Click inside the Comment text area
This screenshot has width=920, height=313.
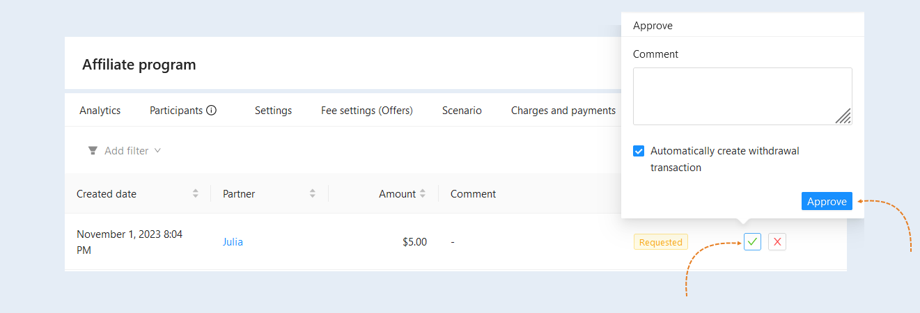pos(742,96)
